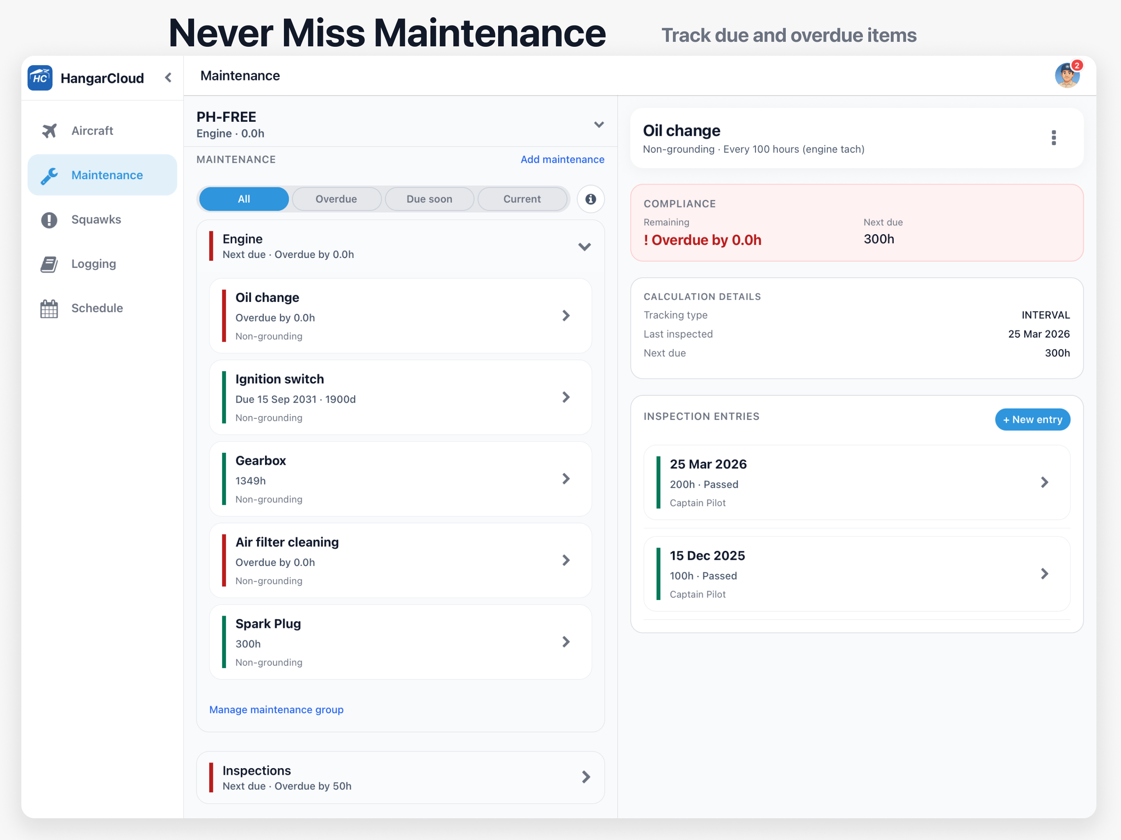Click the 15 Dec 2025 entry date
The width and height of the screenshot is (1121, 840).
coord(707,556)
